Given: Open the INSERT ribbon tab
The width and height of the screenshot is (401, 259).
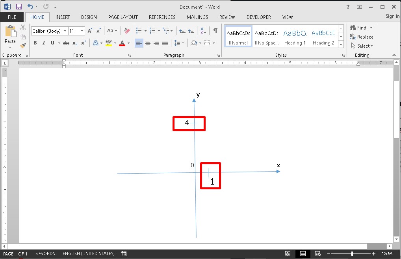Looking at the screenshot, I should (x=63, y=17).
